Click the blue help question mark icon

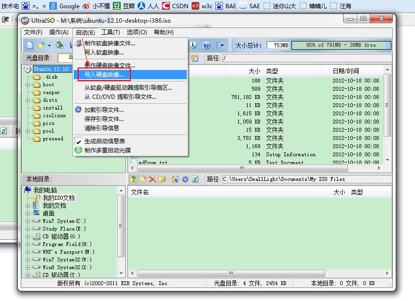(207, 45)
